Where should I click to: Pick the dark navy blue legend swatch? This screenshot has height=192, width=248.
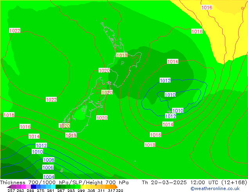tap(33, 187)
